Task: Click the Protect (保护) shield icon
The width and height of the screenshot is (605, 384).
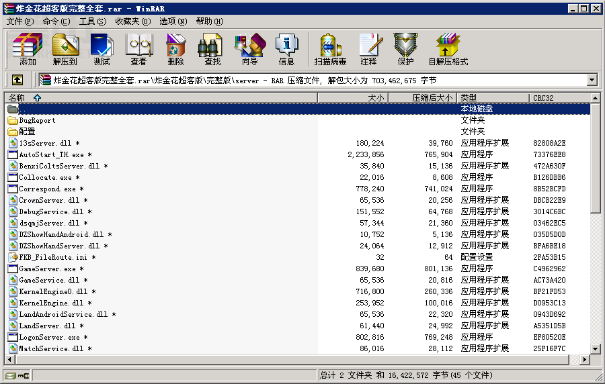Action: point(405,49)
